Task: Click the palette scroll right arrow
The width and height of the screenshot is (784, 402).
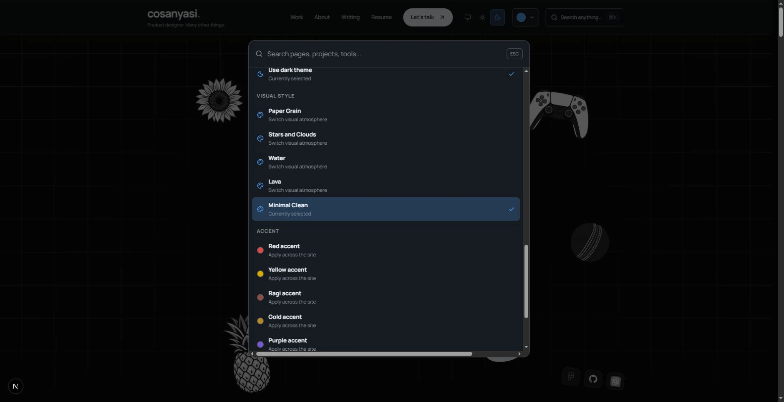Action: [x=519, y=354]
